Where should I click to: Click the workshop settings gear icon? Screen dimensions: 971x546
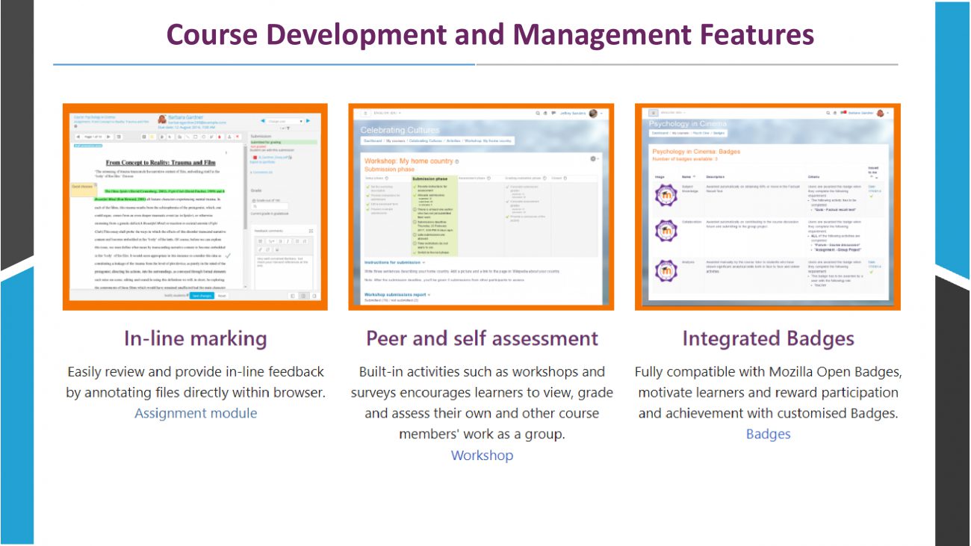coord(593,159)
